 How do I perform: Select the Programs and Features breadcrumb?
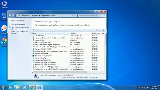point(48,16)
